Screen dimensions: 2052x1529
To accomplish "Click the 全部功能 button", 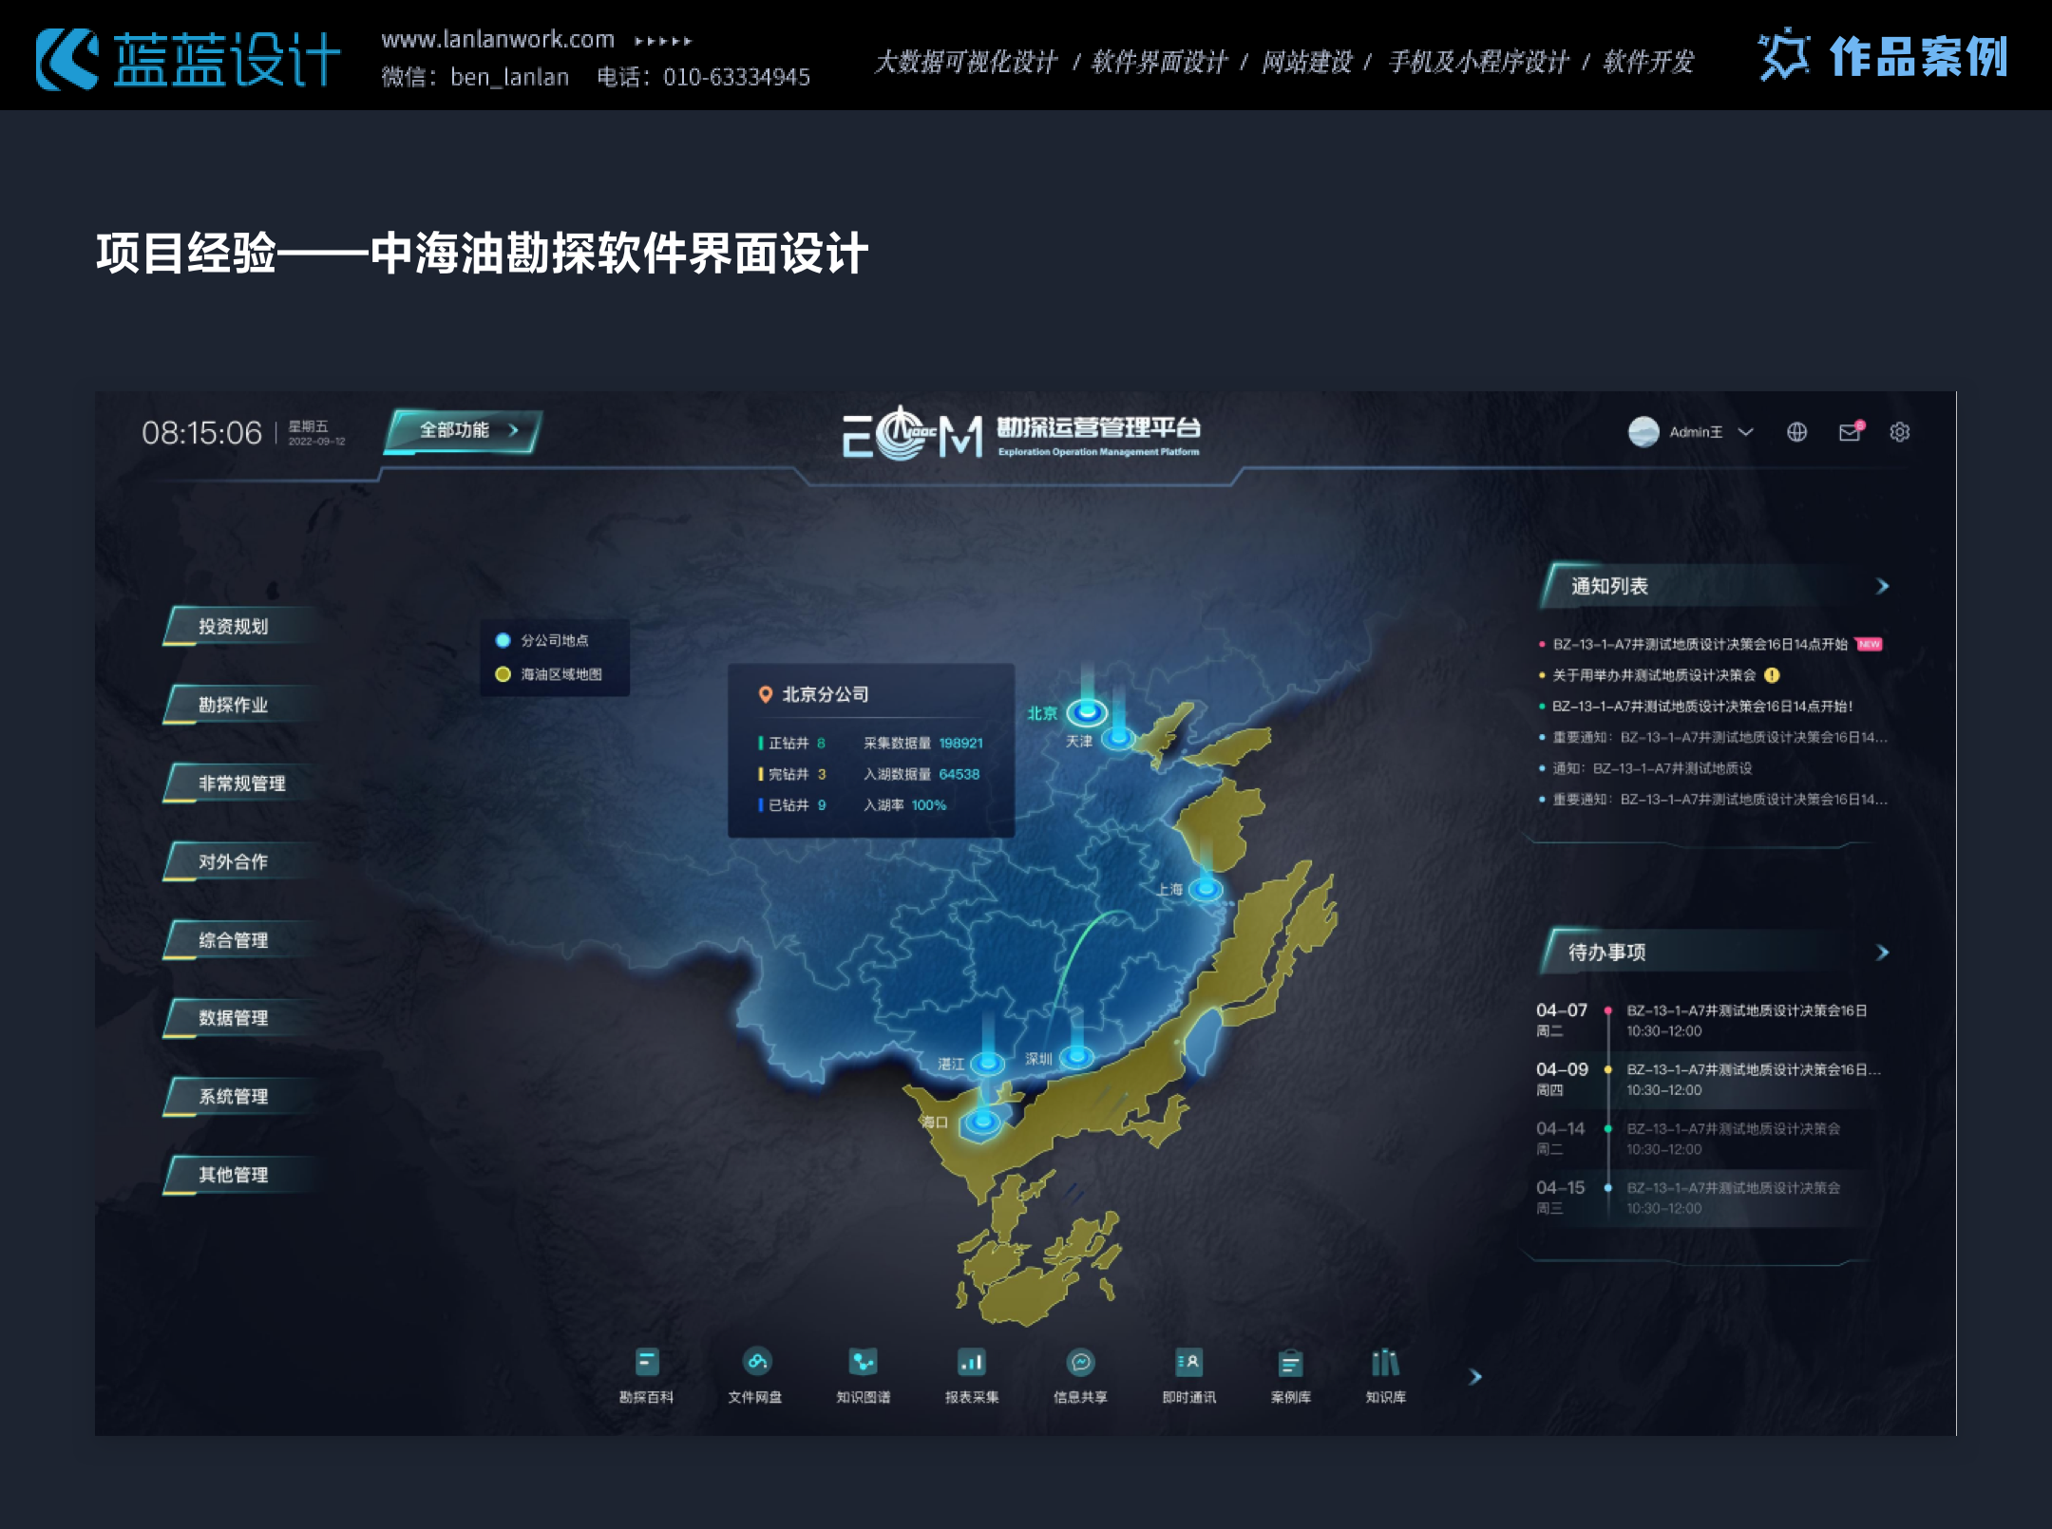I will pos(464,430).
